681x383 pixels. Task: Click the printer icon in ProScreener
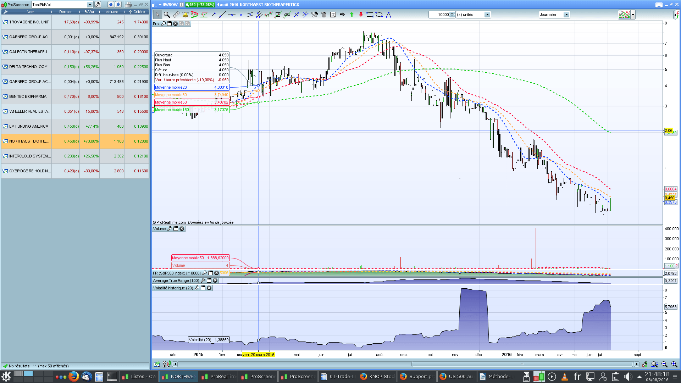(128, 5)
